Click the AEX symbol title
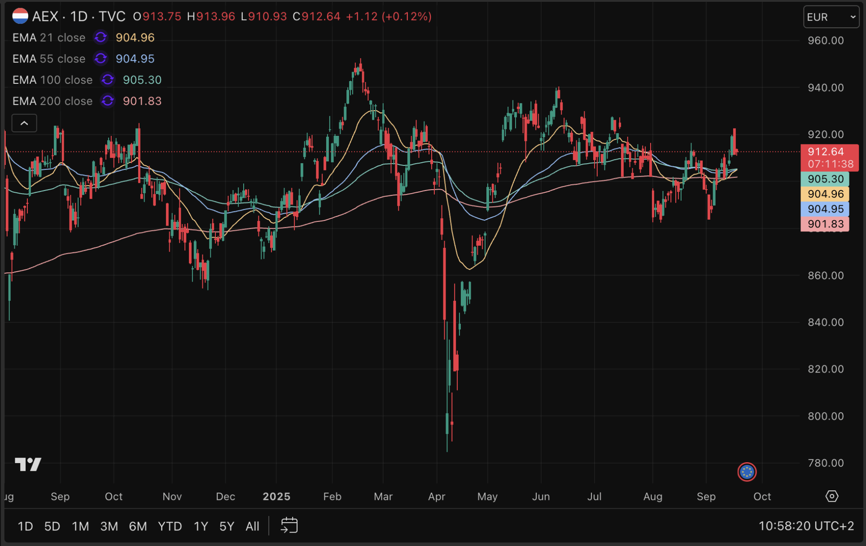The image size is (866, 546). (x=45, y=16)
